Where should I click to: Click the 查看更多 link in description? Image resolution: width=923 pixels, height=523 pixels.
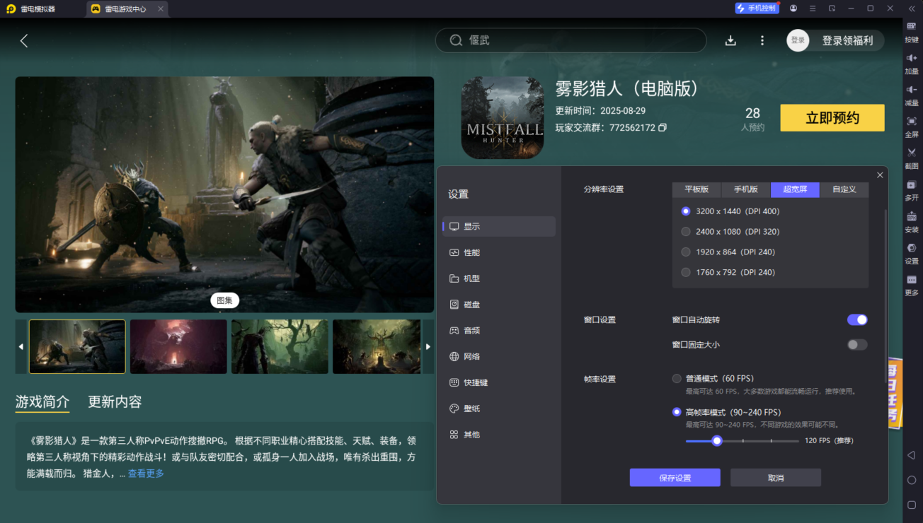pyautogui.click(x=146, y=474)
